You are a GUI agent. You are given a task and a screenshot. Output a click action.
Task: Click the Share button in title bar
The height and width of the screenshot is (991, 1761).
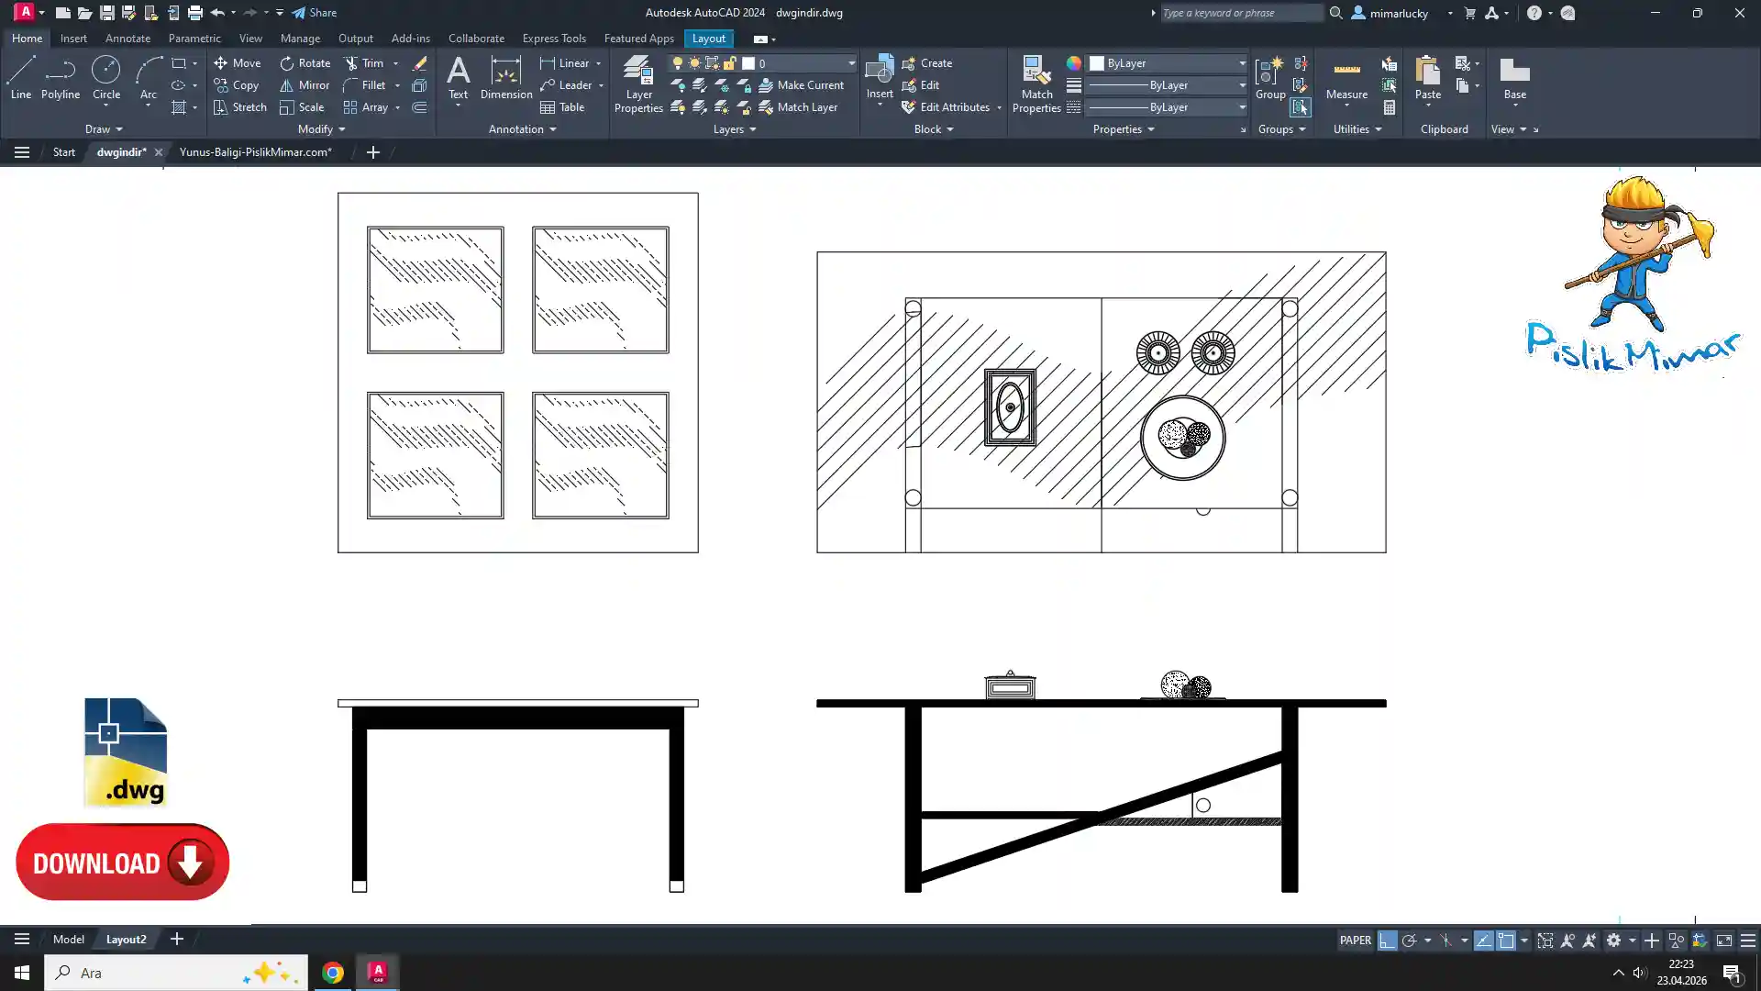coord(315,13)
